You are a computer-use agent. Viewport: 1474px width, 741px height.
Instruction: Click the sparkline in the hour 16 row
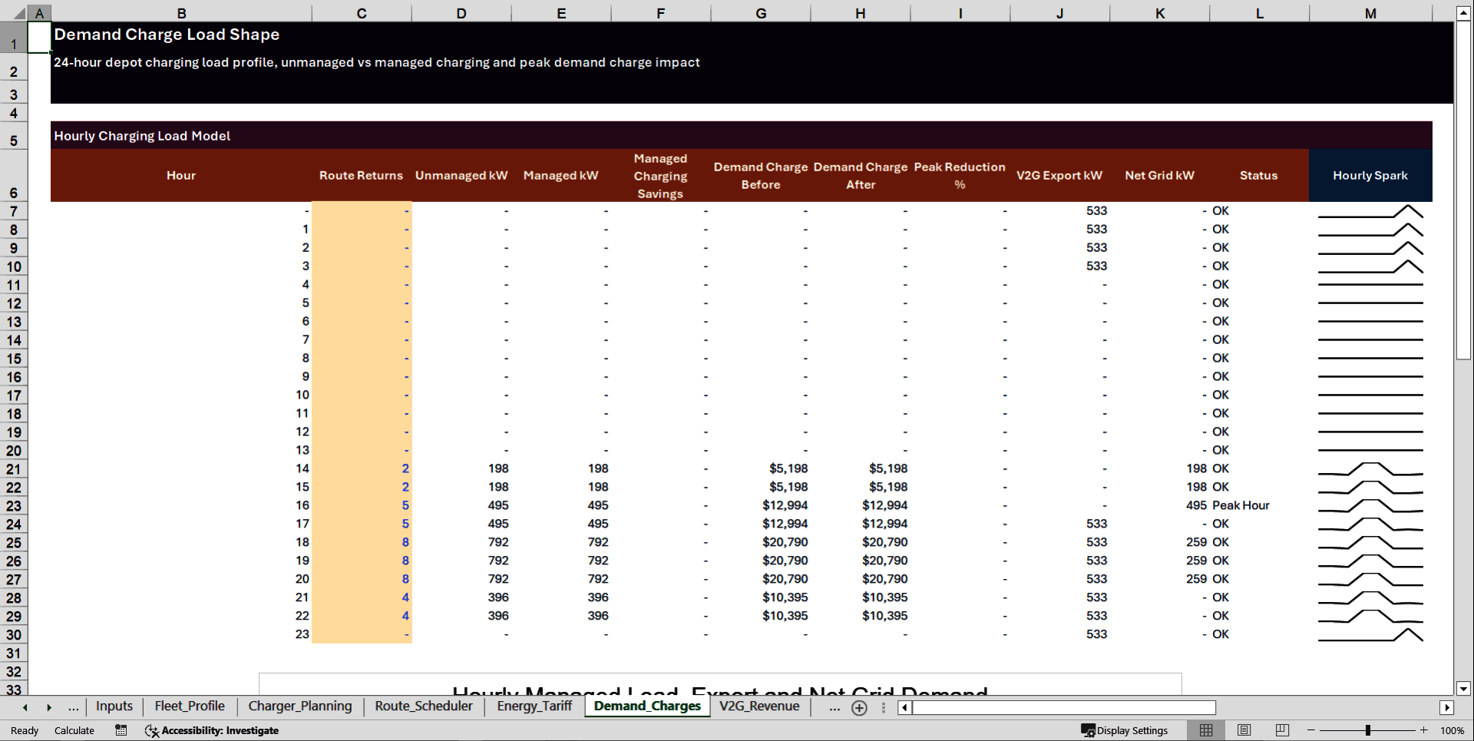pyautogui.click(x=1370, y=505)
